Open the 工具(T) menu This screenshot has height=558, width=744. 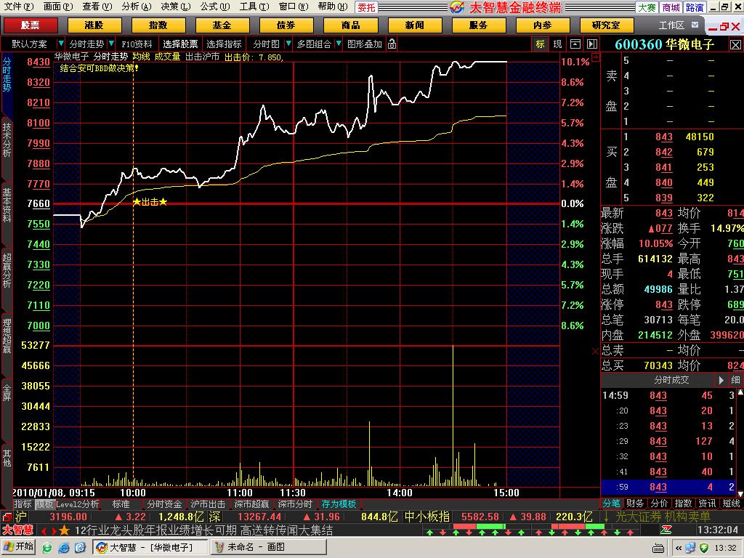[x=254, y=7]
